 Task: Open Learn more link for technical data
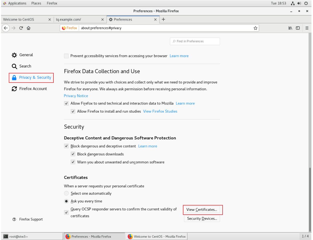(185, 103)
